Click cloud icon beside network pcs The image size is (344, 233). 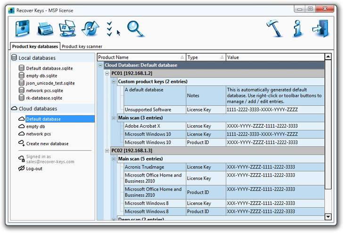pos(21,134)
